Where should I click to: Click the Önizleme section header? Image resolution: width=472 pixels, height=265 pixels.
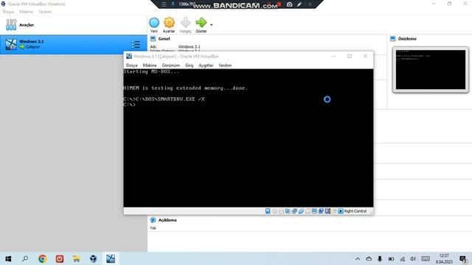(x=407, y=39)
